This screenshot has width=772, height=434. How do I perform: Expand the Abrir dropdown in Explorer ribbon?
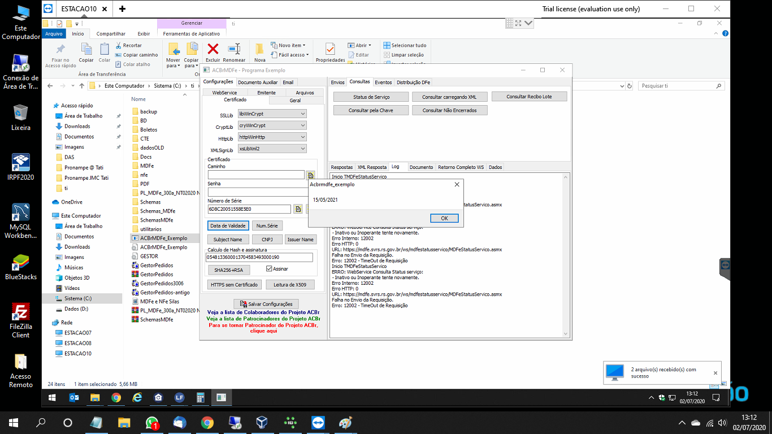coord(369,45)
